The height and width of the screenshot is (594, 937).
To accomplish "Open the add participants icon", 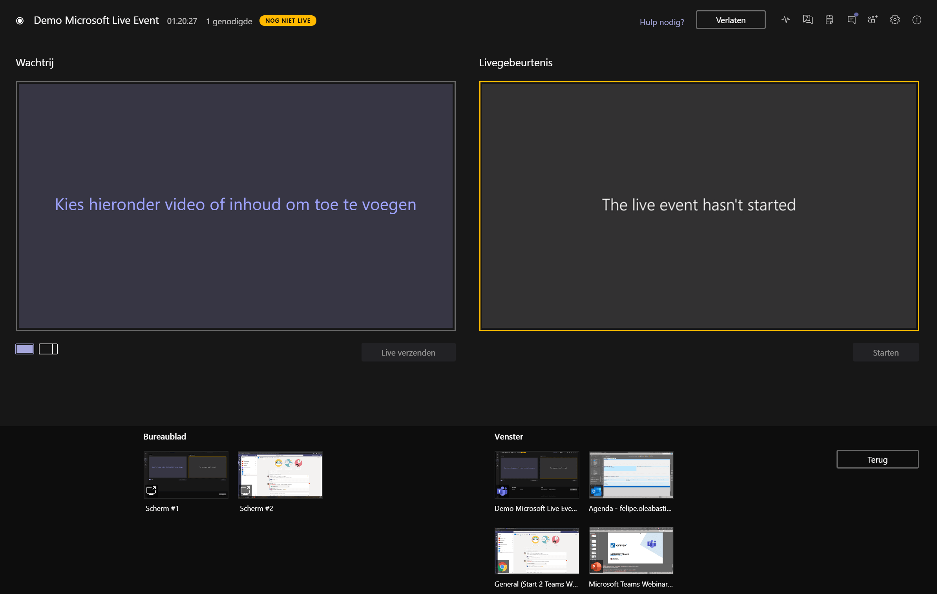I will pyautogui.click(x=873, y=20).
